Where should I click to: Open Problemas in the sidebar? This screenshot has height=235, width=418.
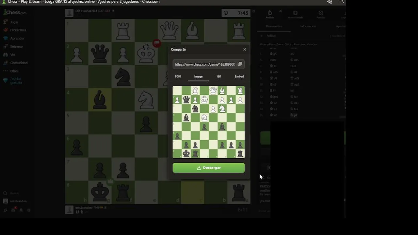click(15, 30)
